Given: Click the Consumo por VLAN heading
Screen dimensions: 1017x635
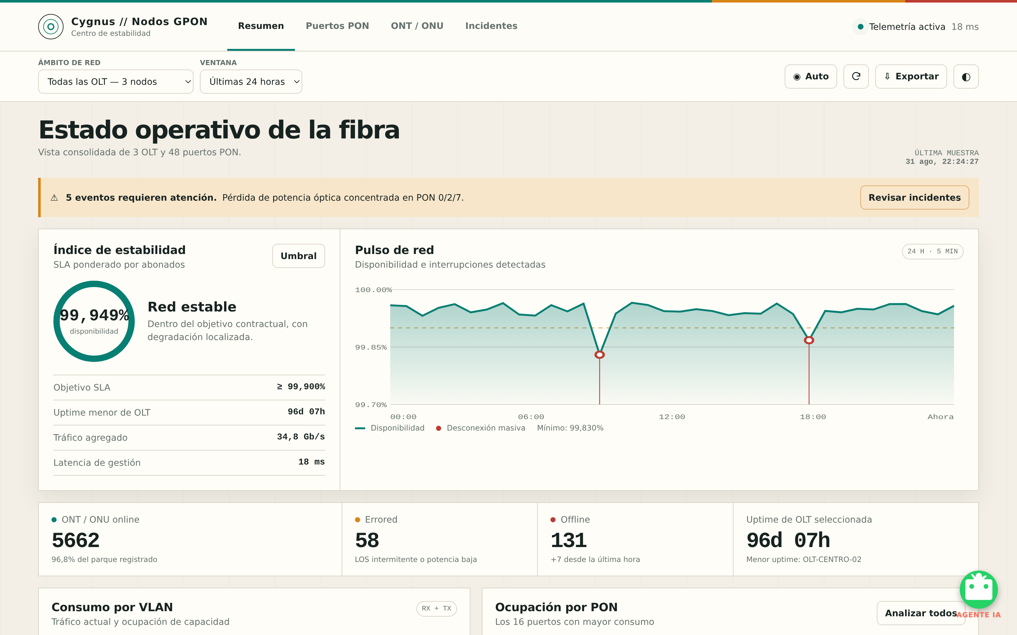Looking at the screenshot, I should tap(112, 607).
